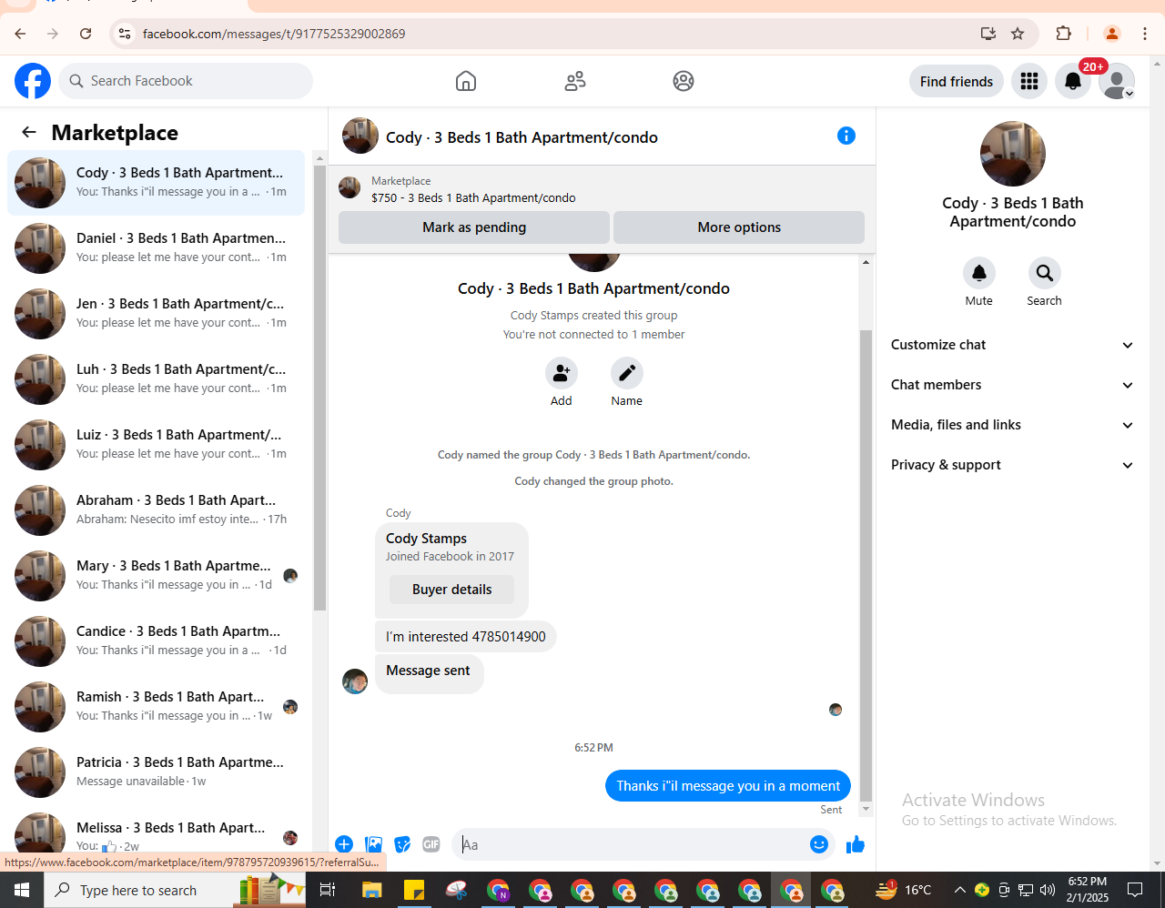Screen dimensions: 1165x908
Task: Attach a file using the photo icon
Action: (373, 844)
